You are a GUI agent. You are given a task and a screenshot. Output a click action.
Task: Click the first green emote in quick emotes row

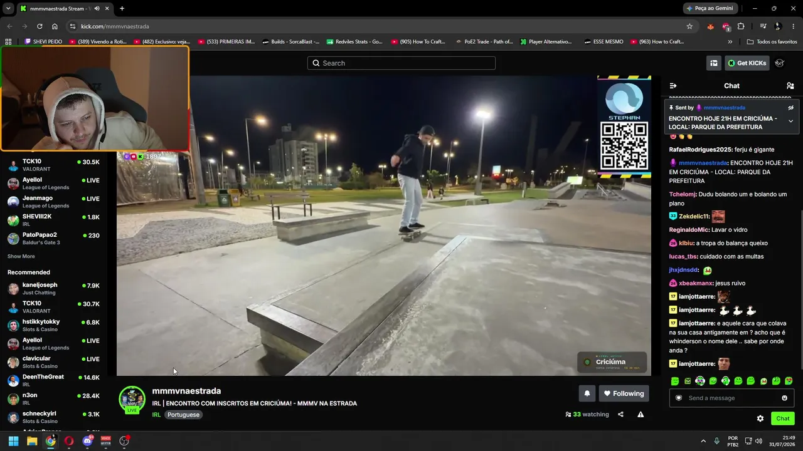coord(675,381)
